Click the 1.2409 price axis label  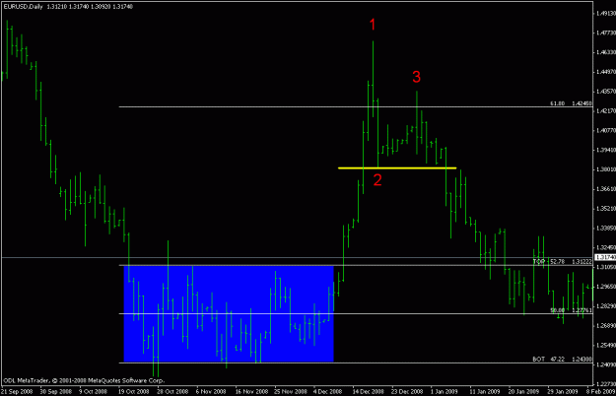(x=606, y=364)
